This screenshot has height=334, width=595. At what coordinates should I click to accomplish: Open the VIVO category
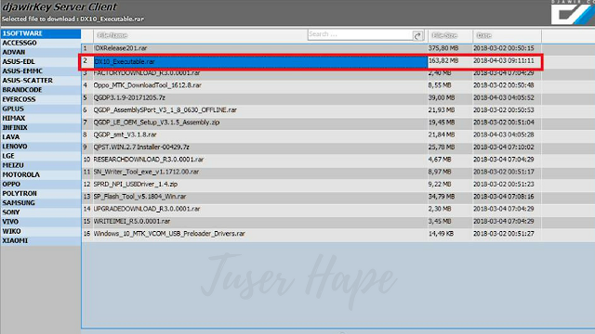pyautogui.click(x=41, y=222)
